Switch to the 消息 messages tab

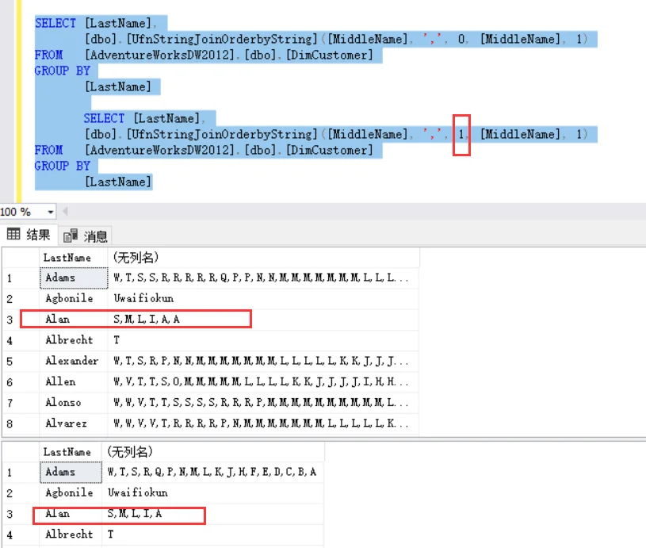pos(86,236)
